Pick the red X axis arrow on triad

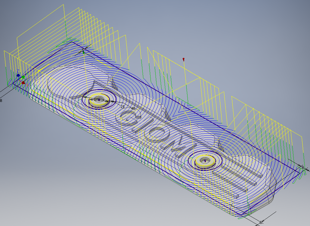(x=23, y=82)
